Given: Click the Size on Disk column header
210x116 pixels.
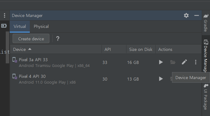Looking at the screenshot, I should pyautogui.click(x=141, y=49).
